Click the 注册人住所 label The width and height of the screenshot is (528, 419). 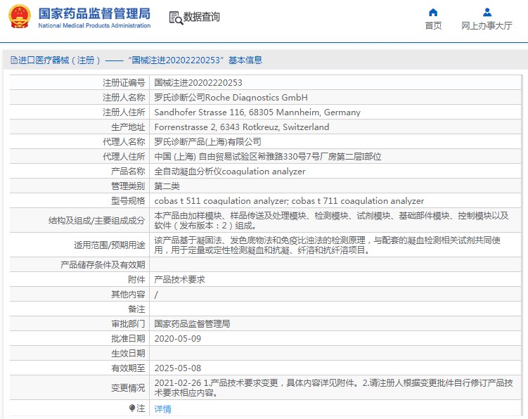124,112
